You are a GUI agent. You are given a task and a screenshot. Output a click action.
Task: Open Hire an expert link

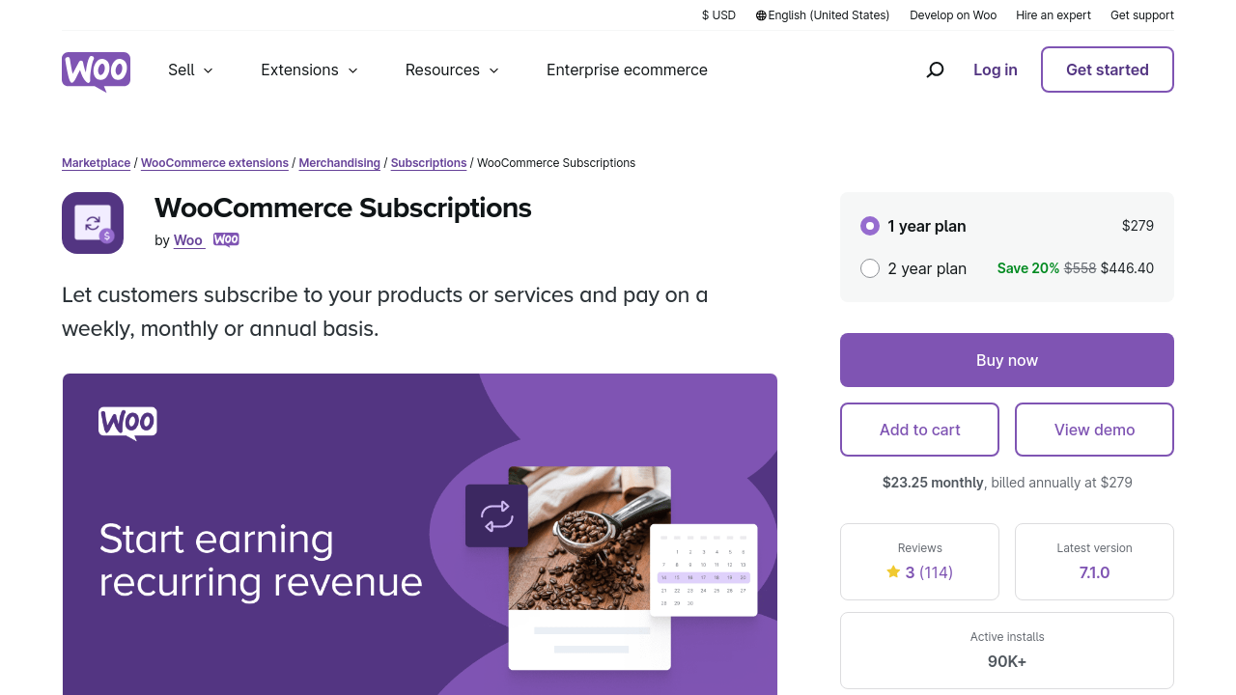1053,15
